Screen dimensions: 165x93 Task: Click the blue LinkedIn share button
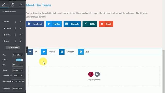72,24
